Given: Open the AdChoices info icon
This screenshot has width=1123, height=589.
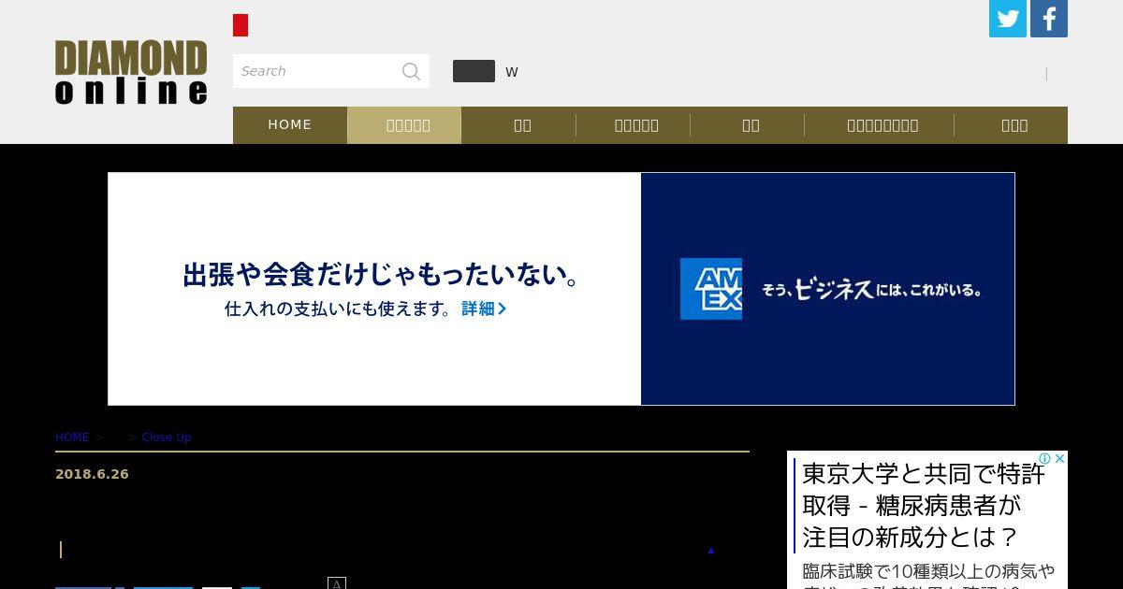Looking at the screenshot, I should click(1045, 459).
